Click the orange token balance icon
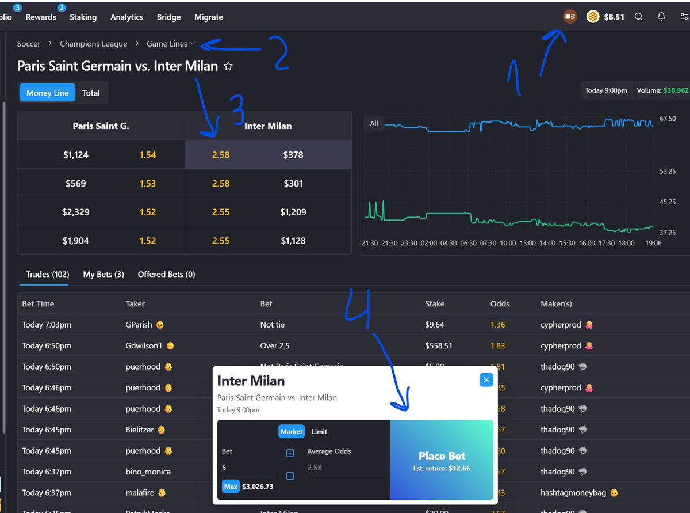The image size is (690, 513). tap(593, 17)
